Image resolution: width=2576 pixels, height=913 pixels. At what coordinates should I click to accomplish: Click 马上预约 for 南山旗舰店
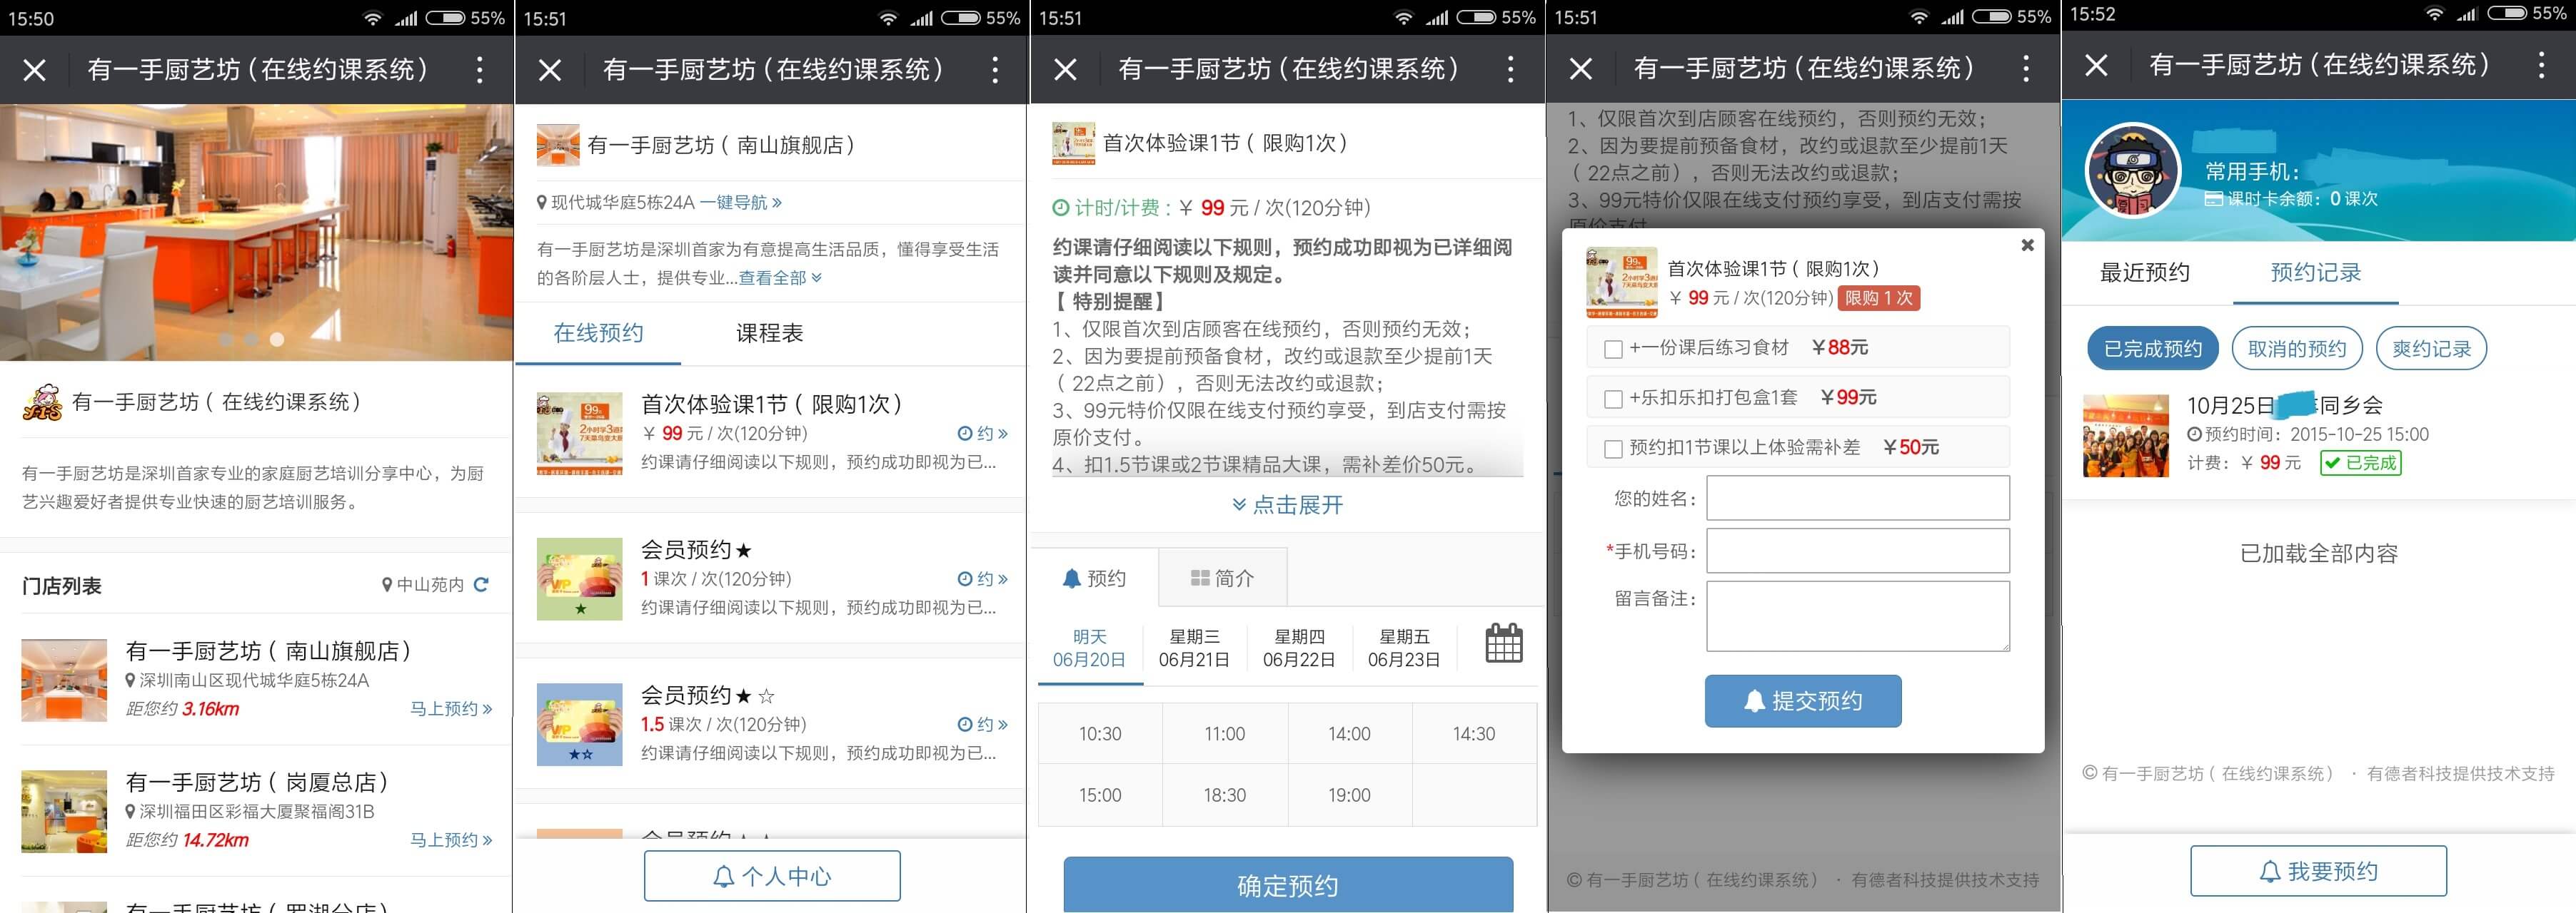(x=451, y=708)
